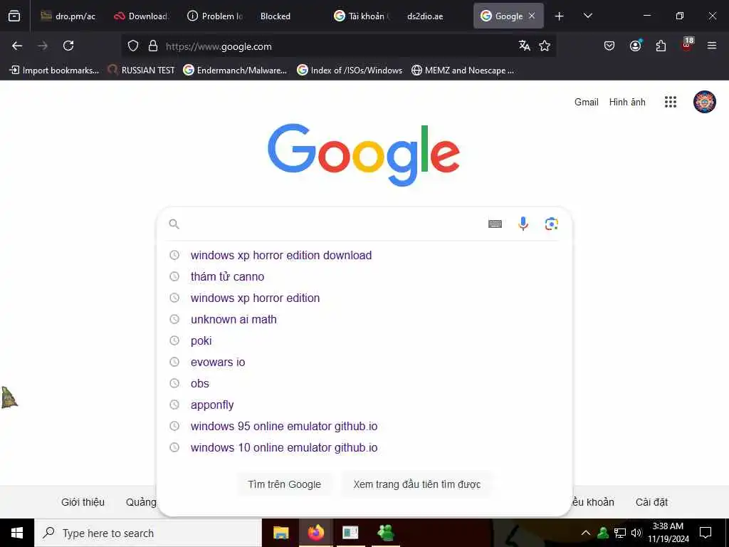Screen dimensions: 729x547
Task: Open Google apps grid
Action: point(671,102)
